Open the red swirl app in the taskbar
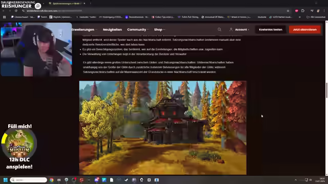 coord(81,180)
